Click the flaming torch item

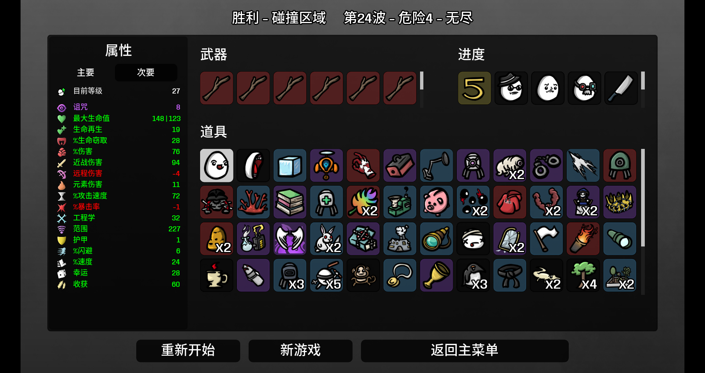[583, 239]
